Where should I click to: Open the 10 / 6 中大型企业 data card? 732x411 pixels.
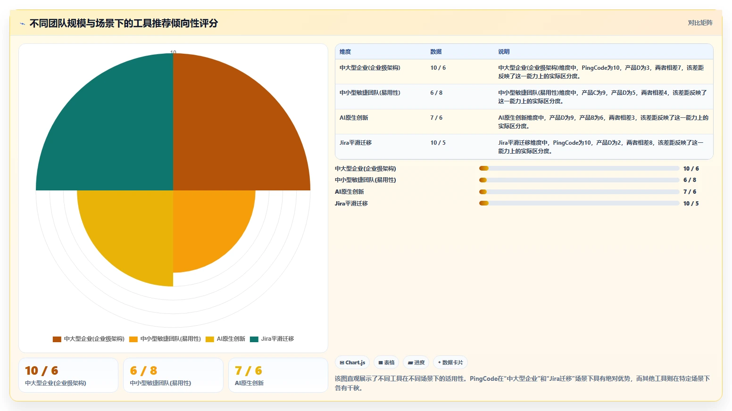[68, 375]
